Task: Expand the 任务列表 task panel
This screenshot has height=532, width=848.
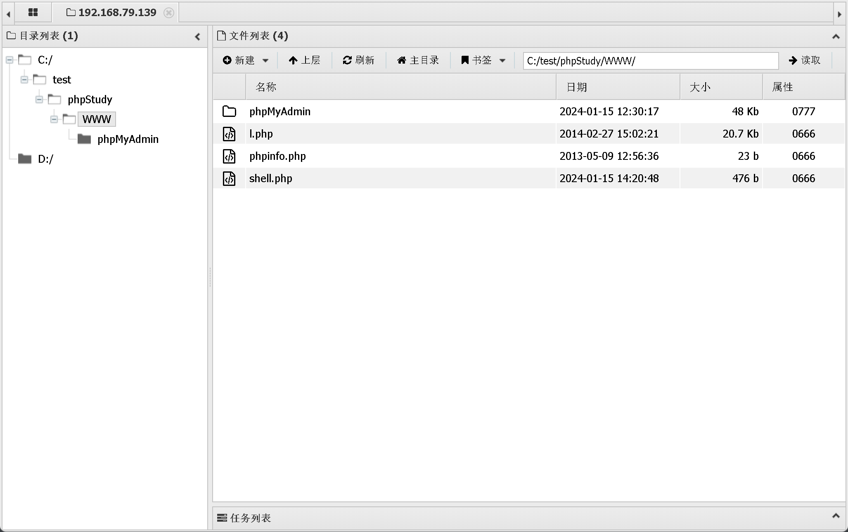Action: click(836, 516)
